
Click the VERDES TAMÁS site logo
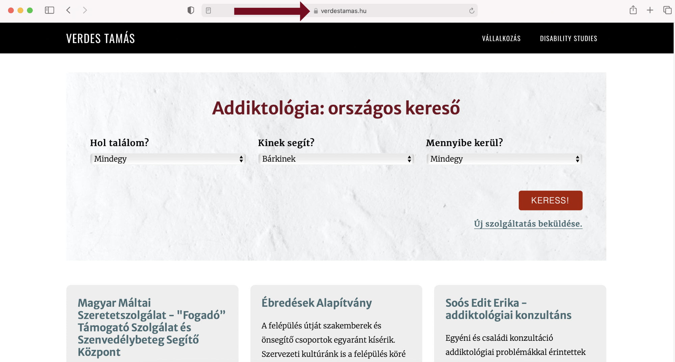[101, 38]
